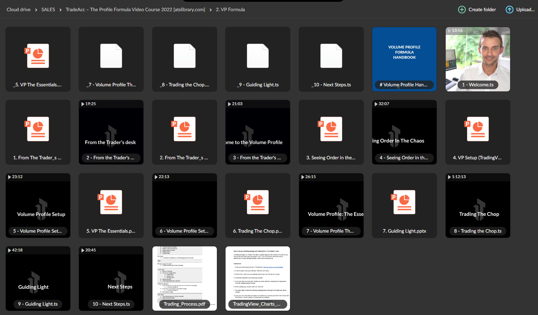
Task: Open the SALES folder from breadcrumb
Action: (x=48, y=10)
